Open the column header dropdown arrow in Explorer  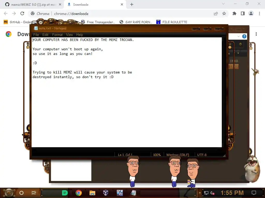point(238,53)
